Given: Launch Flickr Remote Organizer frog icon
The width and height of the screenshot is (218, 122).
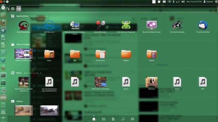Looking at the screenshot, I should tap(126, 27).
